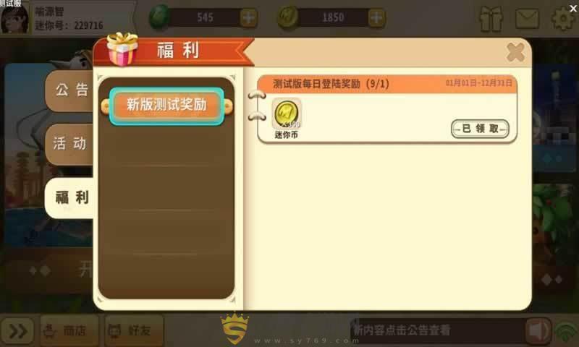Select 新版测试奖励 reward category
Viewport: 579px width, 347px height.
pos(166,106)
